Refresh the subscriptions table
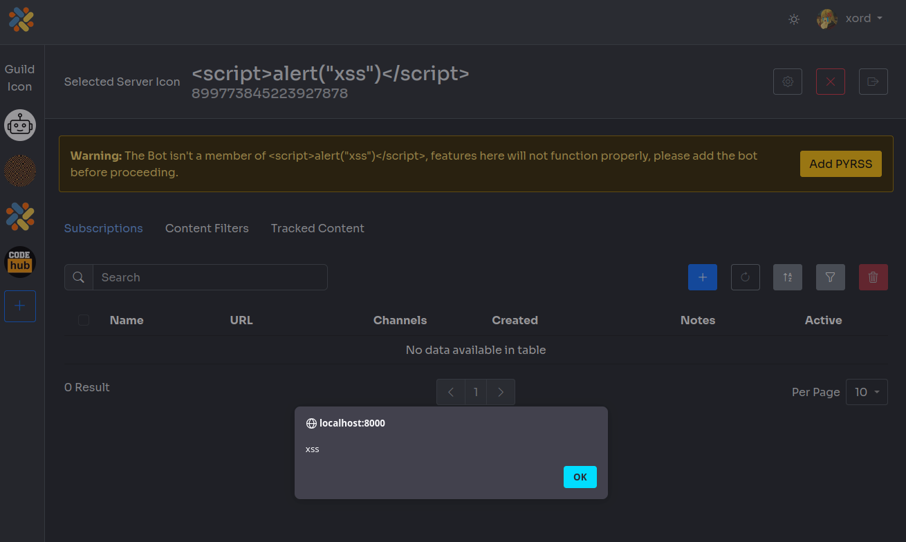Image resolution: width=906 pixels, height=542 pixels. (746, 277)
